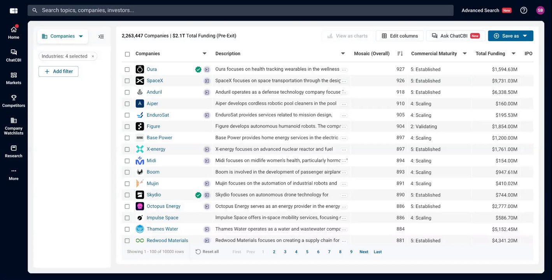The width and height of the screenshot is (552, 280).
Task: Open Markets in the sidebar
Action: (14, 78)
